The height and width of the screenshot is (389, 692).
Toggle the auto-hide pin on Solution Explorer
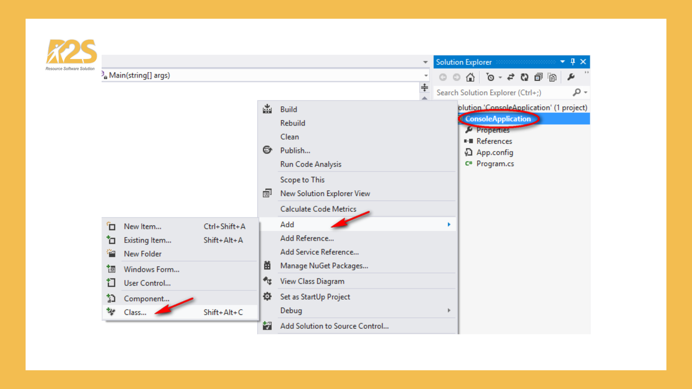(x=573, y=62)
